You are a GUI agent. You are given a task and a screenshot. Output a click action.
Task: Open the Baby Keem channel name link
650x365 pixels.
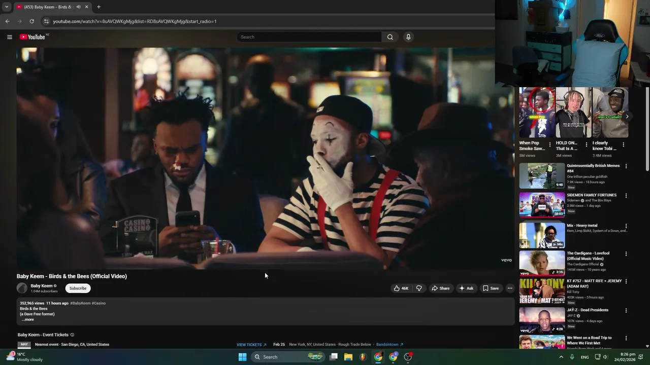click(x=42, y=286)
